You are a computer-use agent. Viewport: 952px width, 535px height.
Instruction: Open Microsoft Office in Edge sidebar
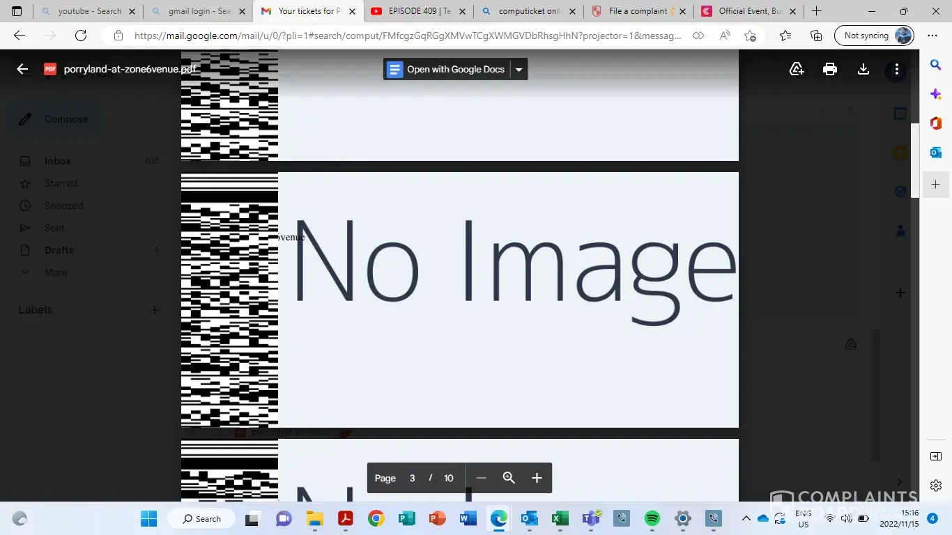pos(936,123)
